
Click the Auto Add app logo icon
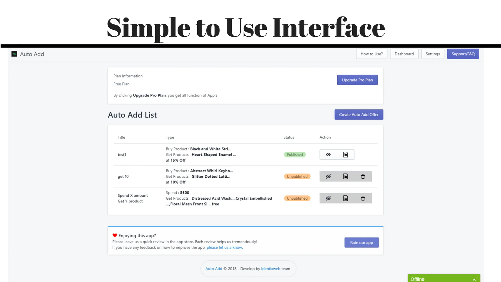coord(14,54)
